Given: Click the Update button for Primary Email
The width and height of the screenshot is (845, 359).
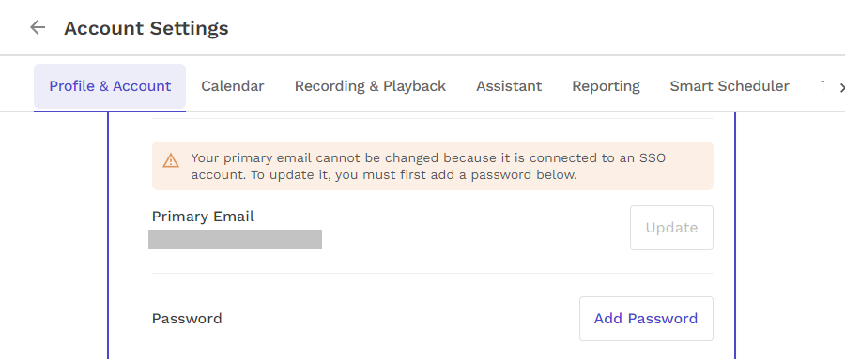Looking at the screenshot, I should [671, 228].
